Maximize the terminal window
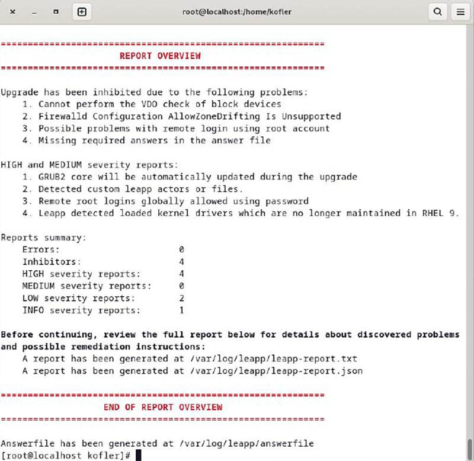474x461 pixels. pos(56,11)
